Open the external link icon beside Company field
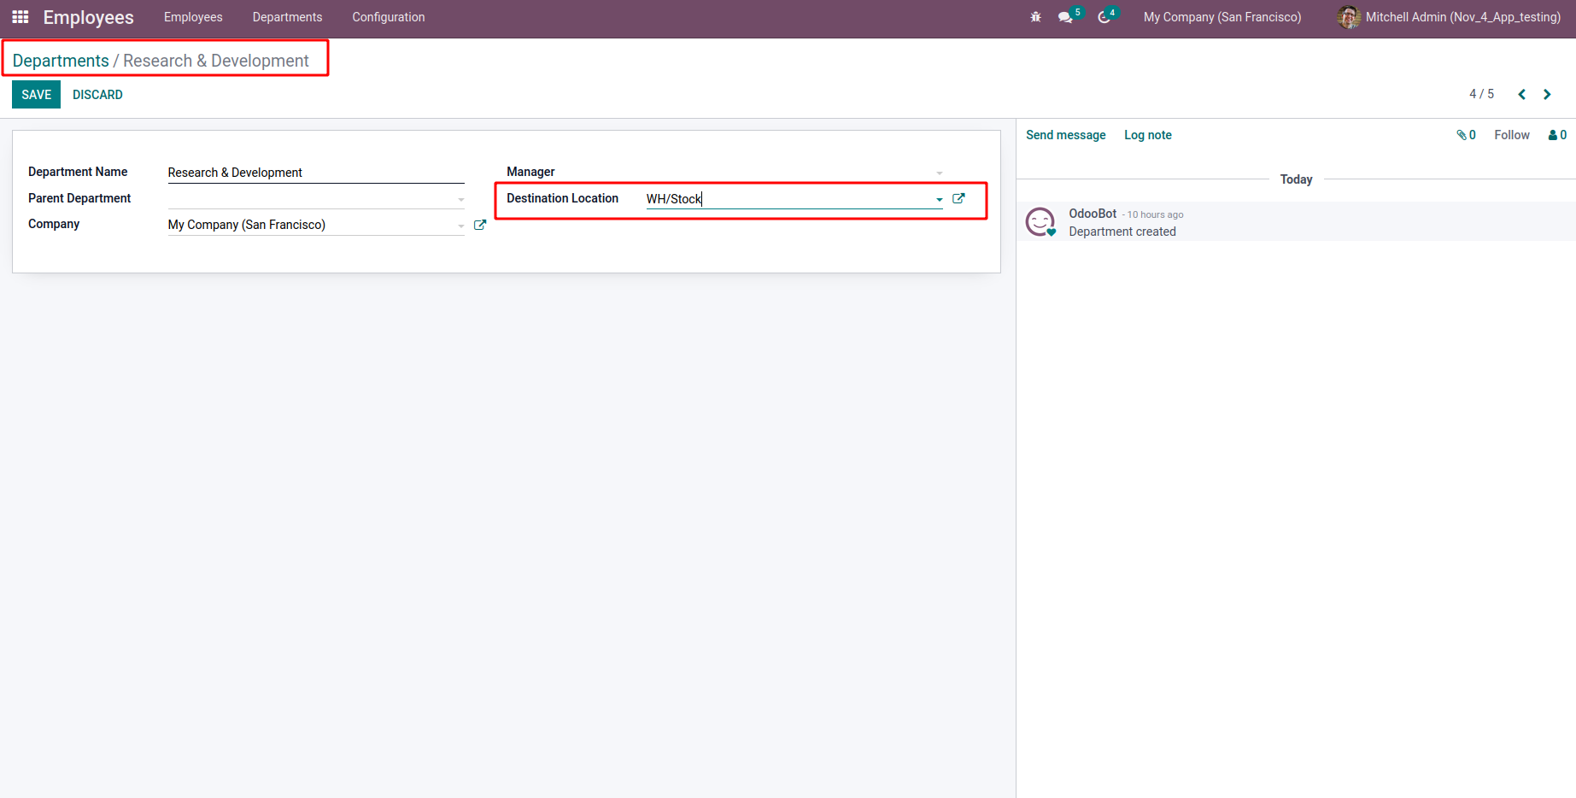Image resolution: width=1576 pixels, height=798 pixels. point(480,225)
